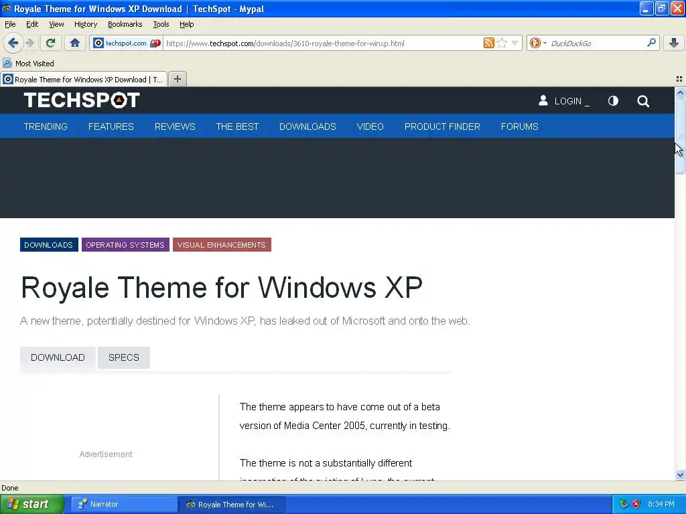This screenshot has width=686, height=514.
Task: Click the scrollbar down arrow
Action: [680, 475]
